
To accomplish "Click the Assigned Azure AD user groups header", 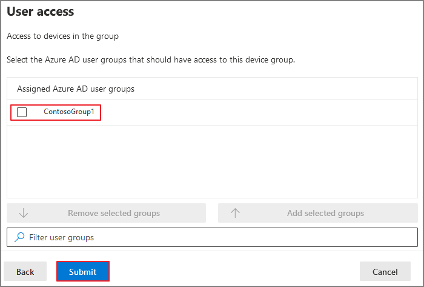I will tap(76, 89).
